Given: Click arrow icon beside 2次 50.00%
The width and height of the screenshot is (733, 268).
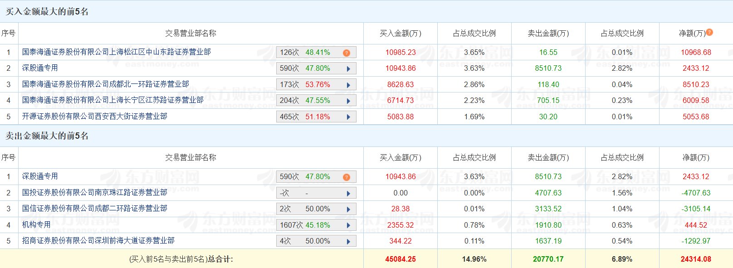Looking at the screenshot, I should (x=348, y=210).
